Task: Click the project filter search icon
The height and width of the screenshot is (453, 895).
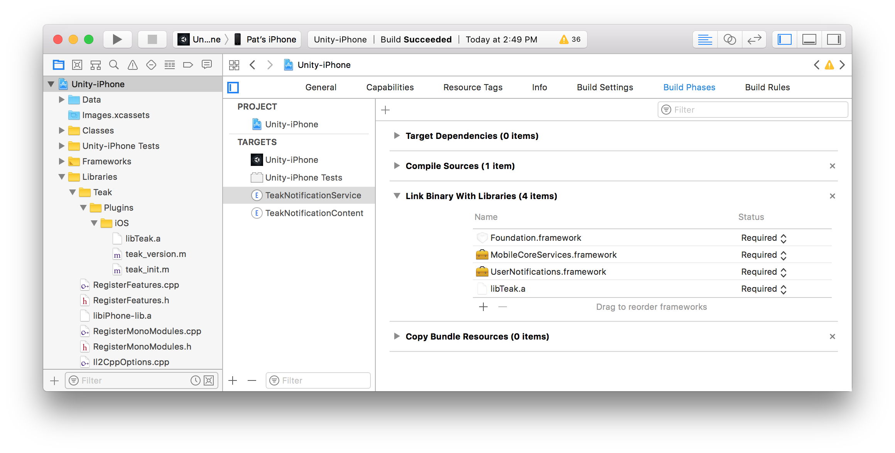Action: click(x=73, y=380)
